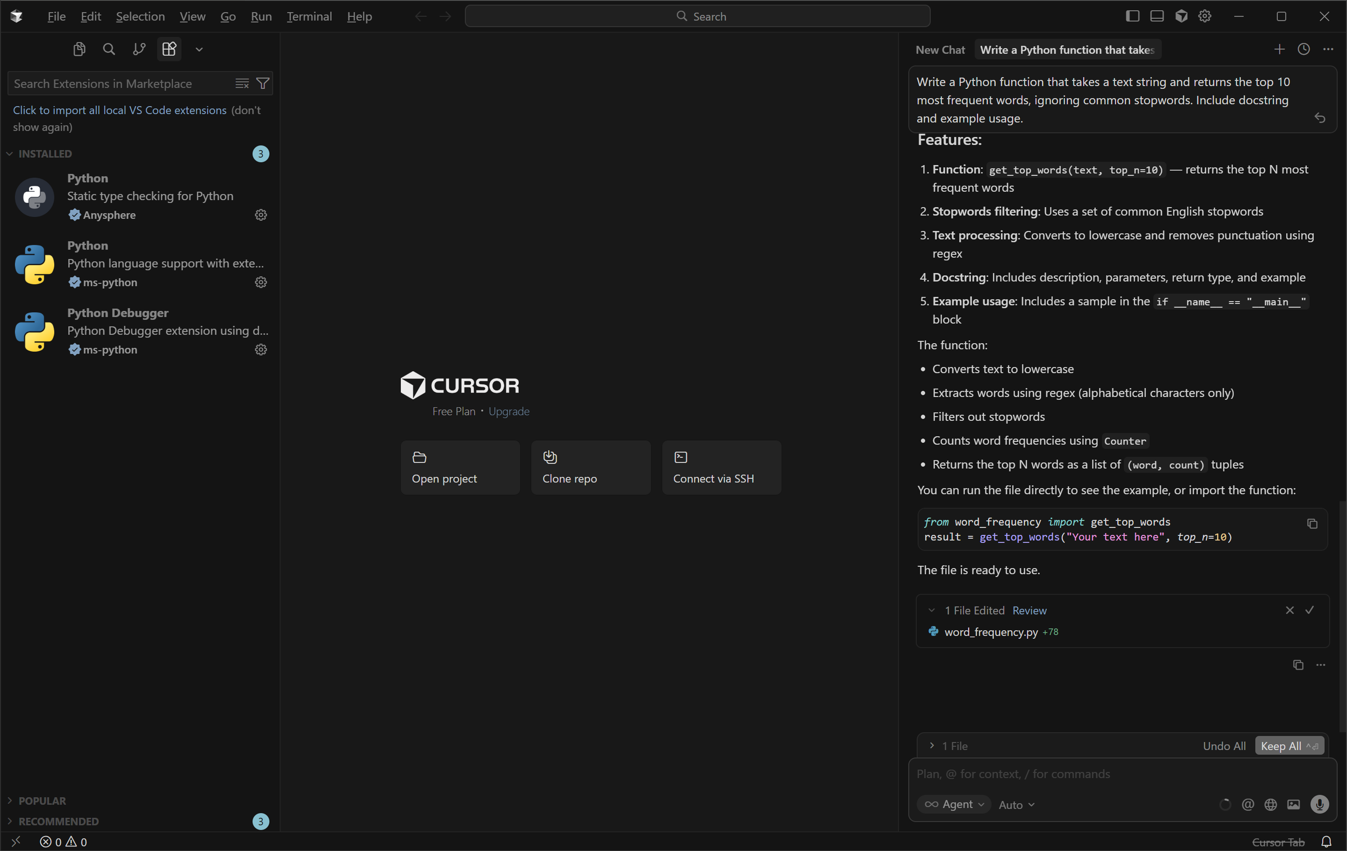Image resolution: width=1347 pixels, height=851 pixels.
Task: Toggle Cursor Tab in status bar
Action: coord(1278,842)
